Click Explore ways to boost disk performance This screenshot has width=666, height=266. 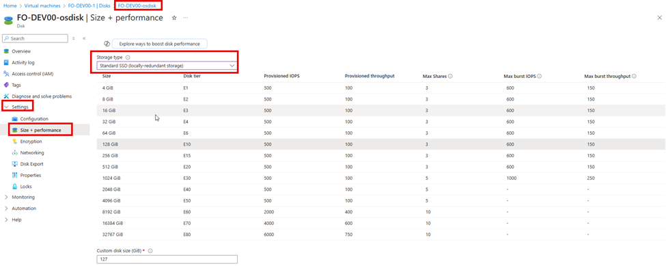click(x=159, y=44)
